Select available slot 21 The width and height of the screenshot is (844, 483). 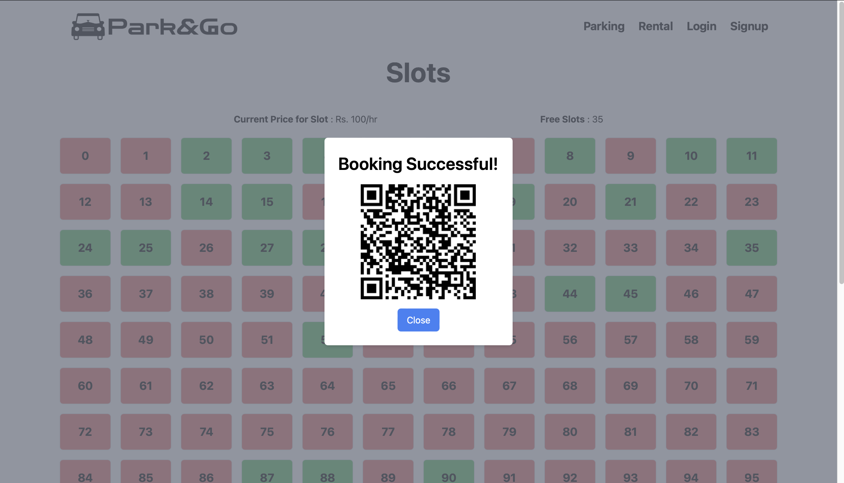tap(630, 202)
